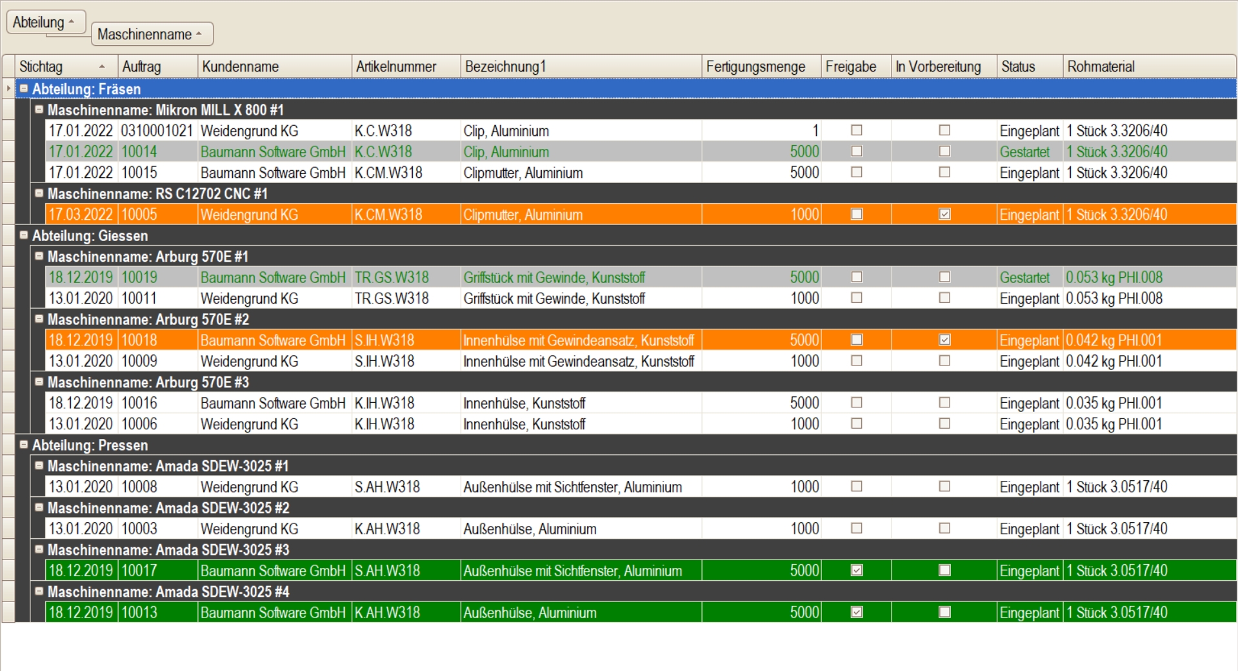Tick Freigabe checkbox for order 10014
The width and height of the screenshot is (1238, 671).
coord(857,151)
